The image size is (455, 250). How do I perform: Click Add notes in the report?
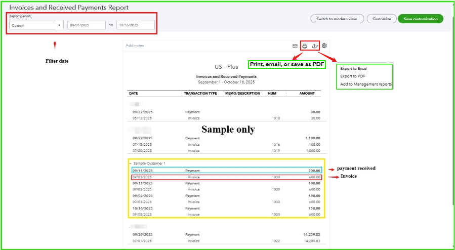[x=135, y=46]
